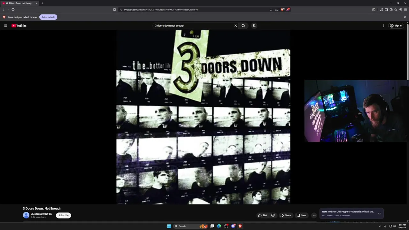
Task: Open Brave browser taskbar icon
Action: (240, 226)
